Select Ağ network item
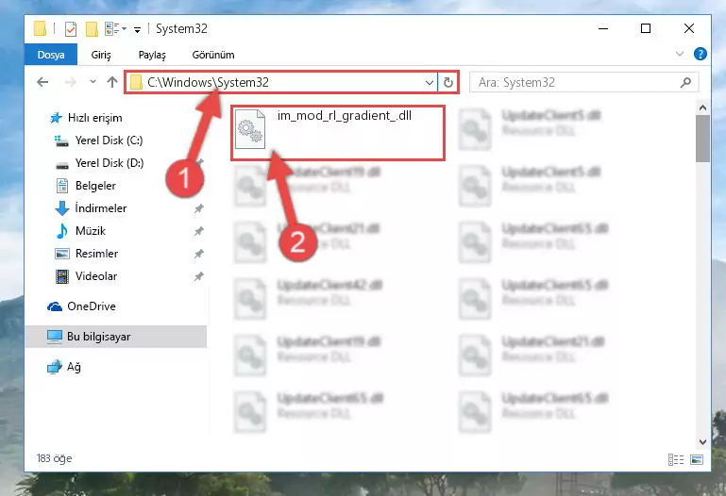 (74, 367)
